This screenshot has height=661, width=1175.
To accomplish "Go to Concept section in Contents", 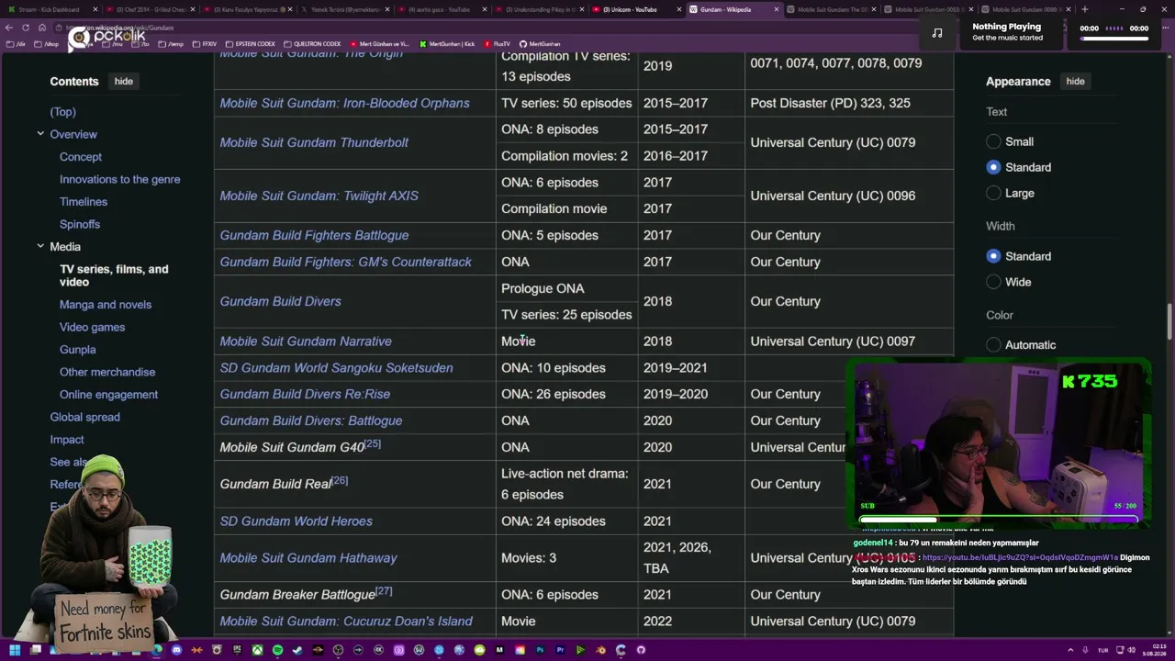I will 81,157.
